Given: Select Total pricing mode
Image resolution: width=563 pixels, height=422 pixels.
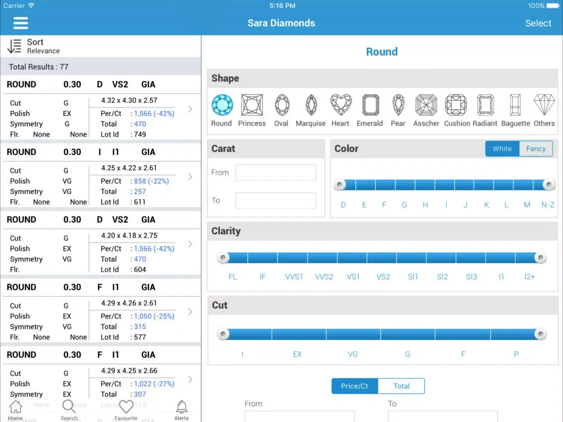Looking at the screenshot, I should pos(401,386).
